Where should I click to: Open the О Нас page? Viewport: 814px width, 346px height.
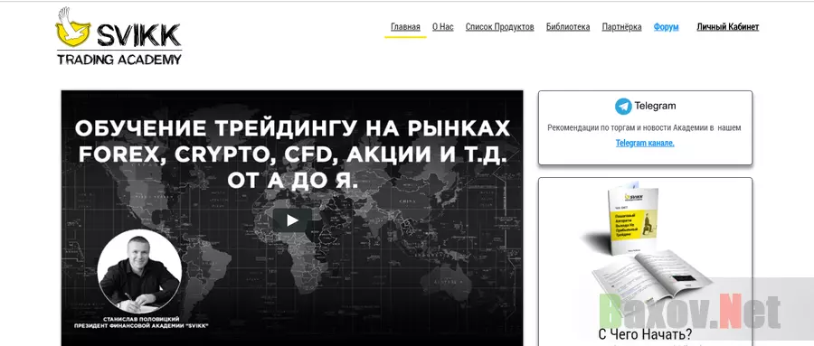[x=443, y=27]
